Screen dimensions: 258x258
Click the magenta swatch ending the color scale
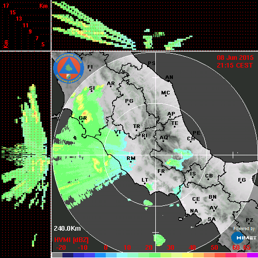click(252, 255)
